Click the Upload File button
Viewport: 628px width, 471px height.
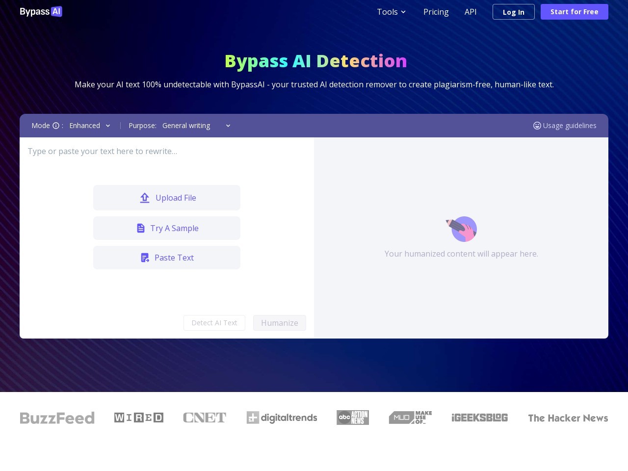point(167,198)
